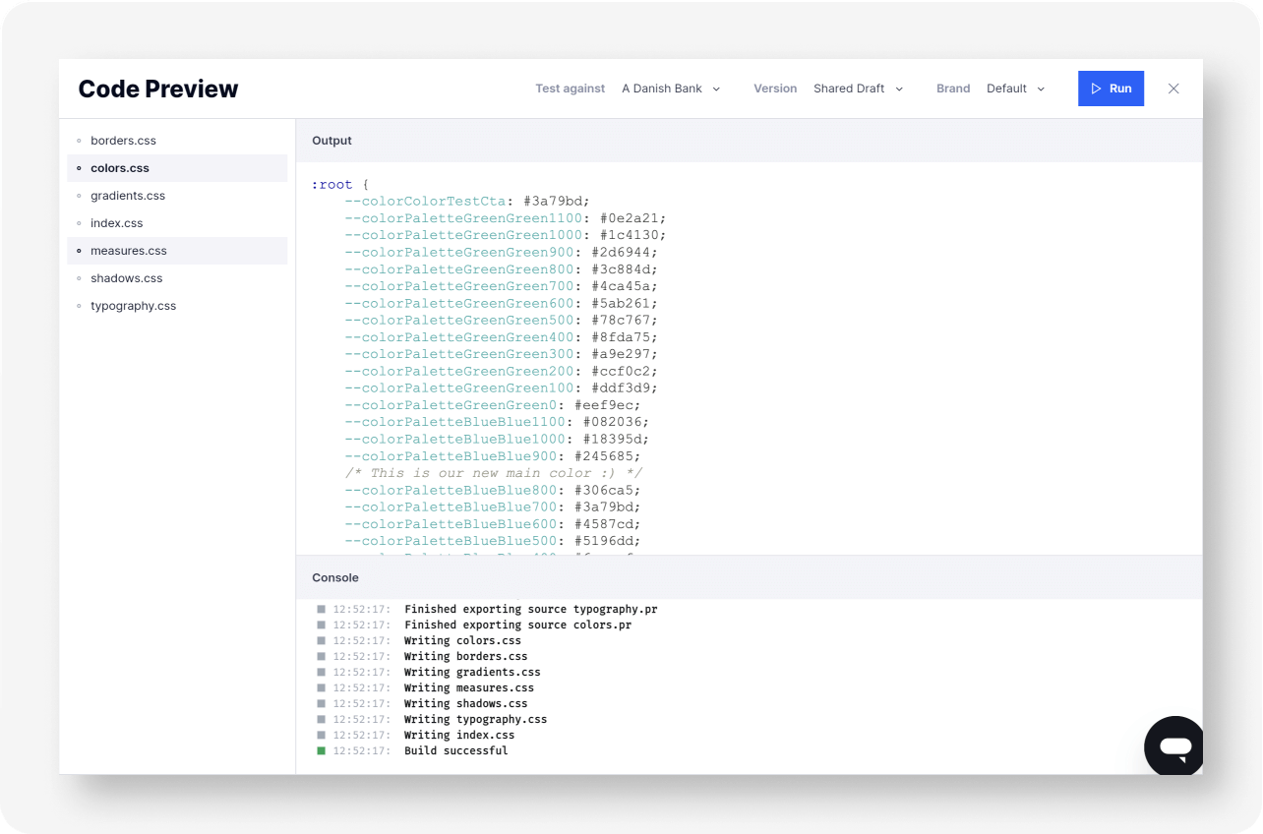Click the --colorPaletteGreenGreen200 line
Image resolution: width=1263 pixels, height=834 pixels.
point(502,371)
